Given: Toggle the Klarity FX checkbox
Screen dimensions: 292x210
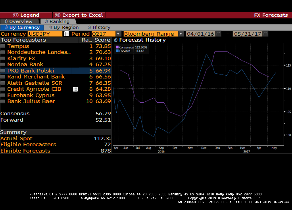Looking at the screenshot, I should (x=3, y=59).
